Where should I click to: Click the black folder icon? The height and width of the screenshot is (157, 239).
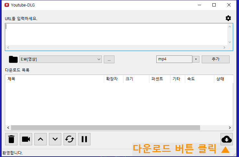13,59
